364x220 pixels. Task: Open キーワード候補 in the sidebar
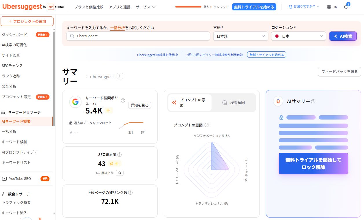(14, 142)
